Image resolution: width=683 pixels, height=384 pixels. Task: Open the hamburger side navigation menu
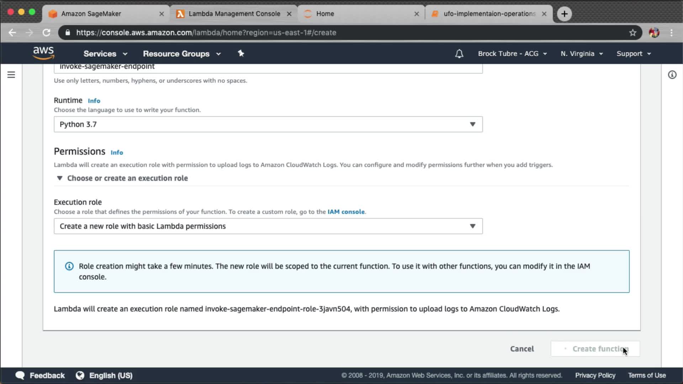[11, 75]
